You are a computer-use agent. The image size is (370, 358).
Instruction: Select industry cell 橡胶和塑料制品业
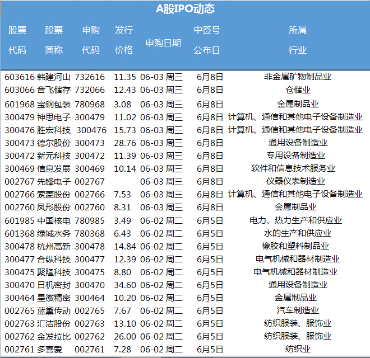coord(295,246)
